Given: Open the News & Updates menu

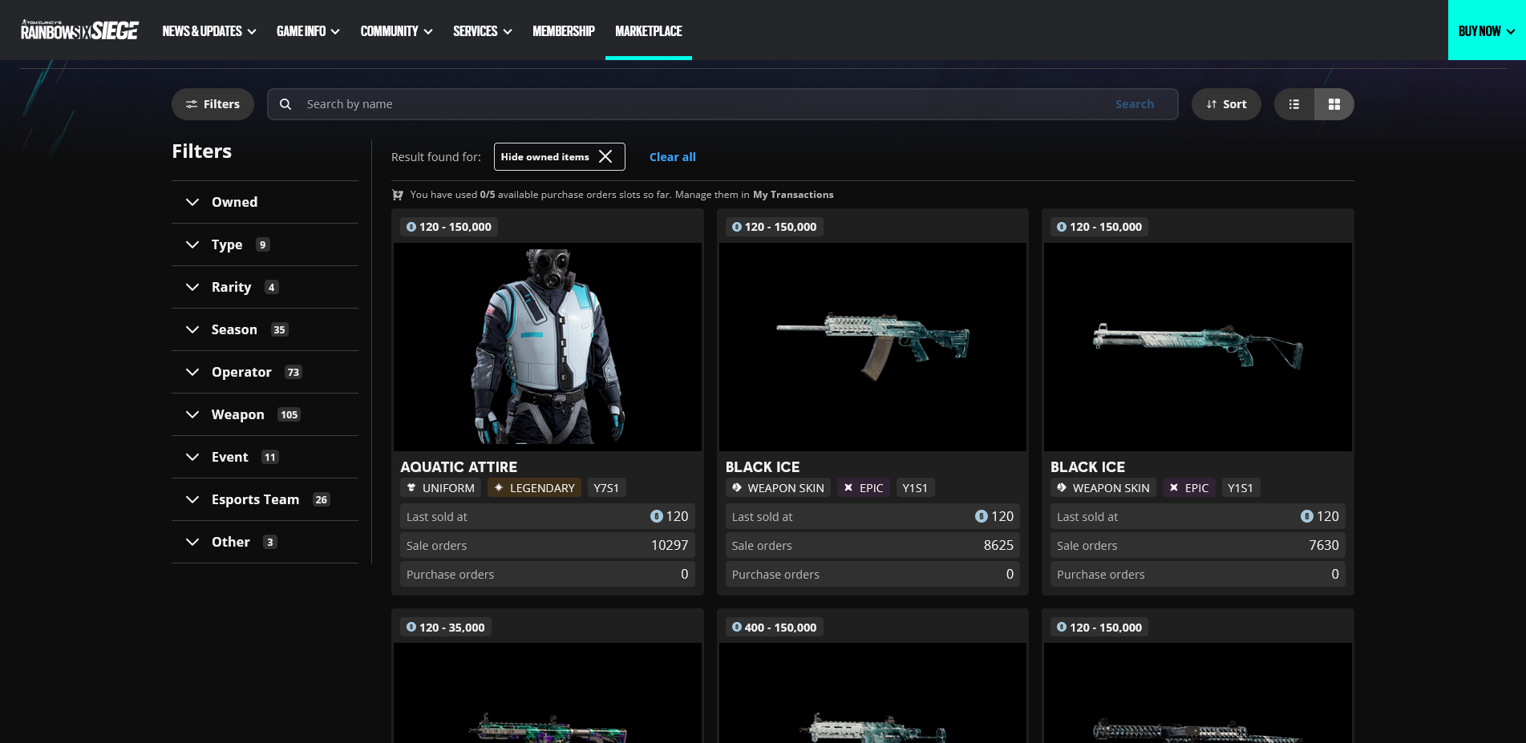Looking at the screenshot, I should [209, 31].
